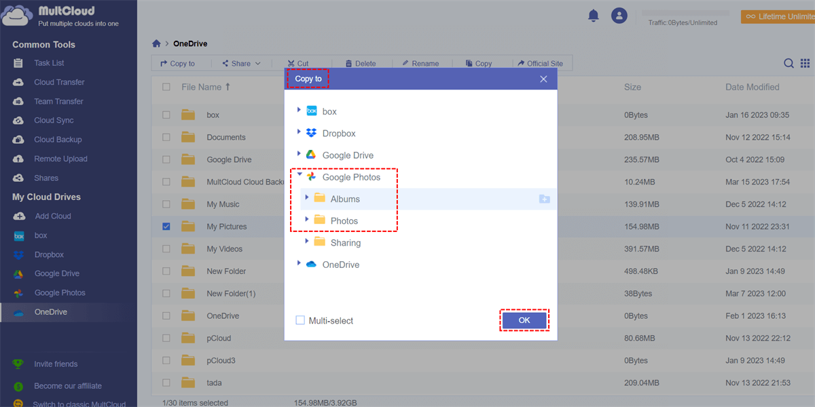This screenshot has width=815, height=407.
Task: Open the user account avatar icon
Action: 619,16
